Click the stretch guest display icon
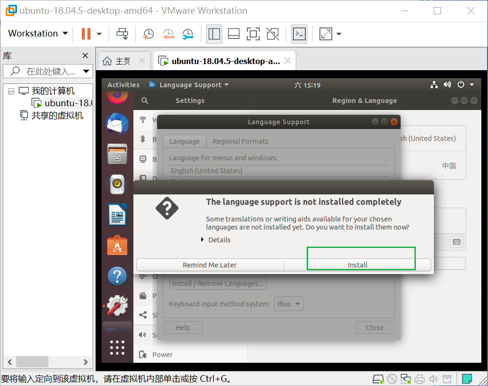The height and width of the screenshot is (386, 488). (326, 34)
